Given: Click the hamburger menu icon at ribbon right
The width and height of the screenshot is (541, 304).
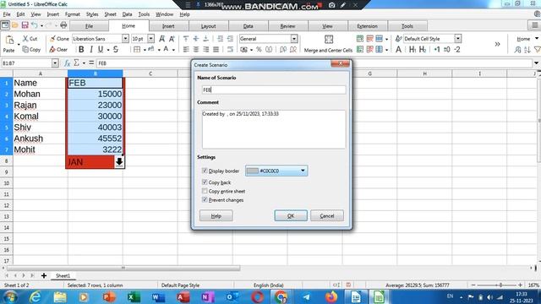Looking at the screenshot, I should 534,25.
